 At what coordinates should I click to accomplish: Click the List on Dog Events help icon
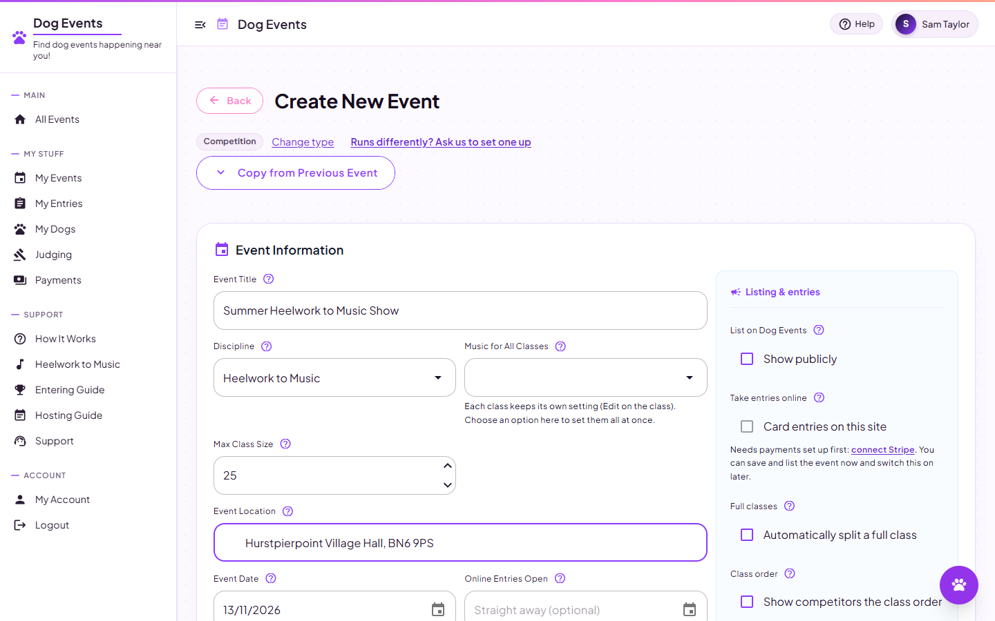[x=819, y=330]
